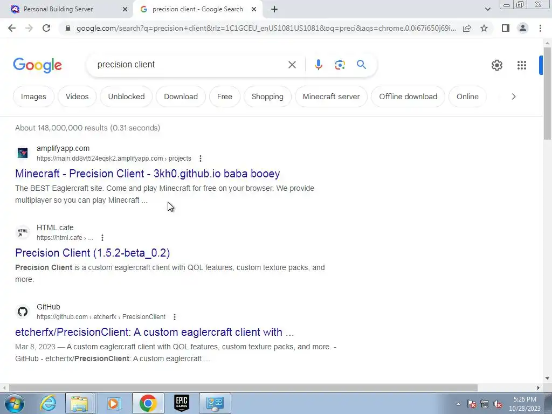Open the Chrome profile avatar
The image size is (552, 414).
pyautogui.click(x=523, y=28)
